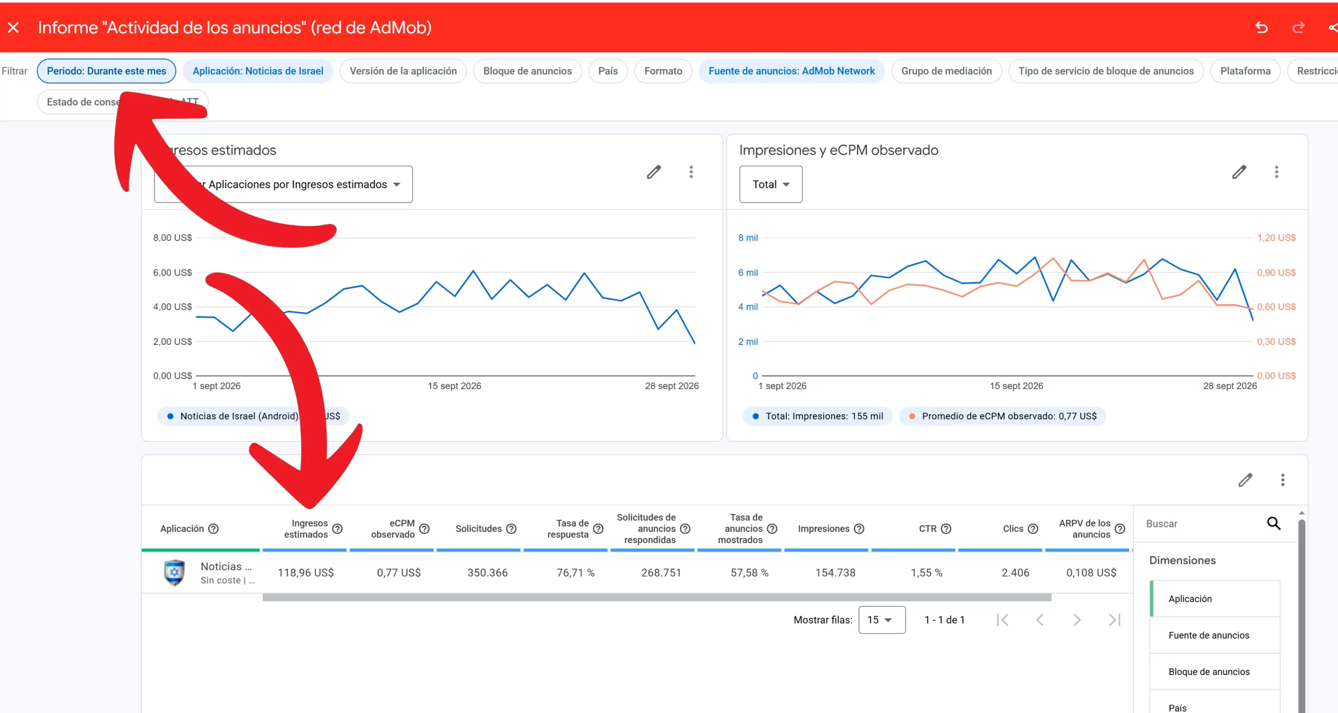Toggle Promedio de eCPM observado legend series
1338x713 pixels.
click(1002, 416)
